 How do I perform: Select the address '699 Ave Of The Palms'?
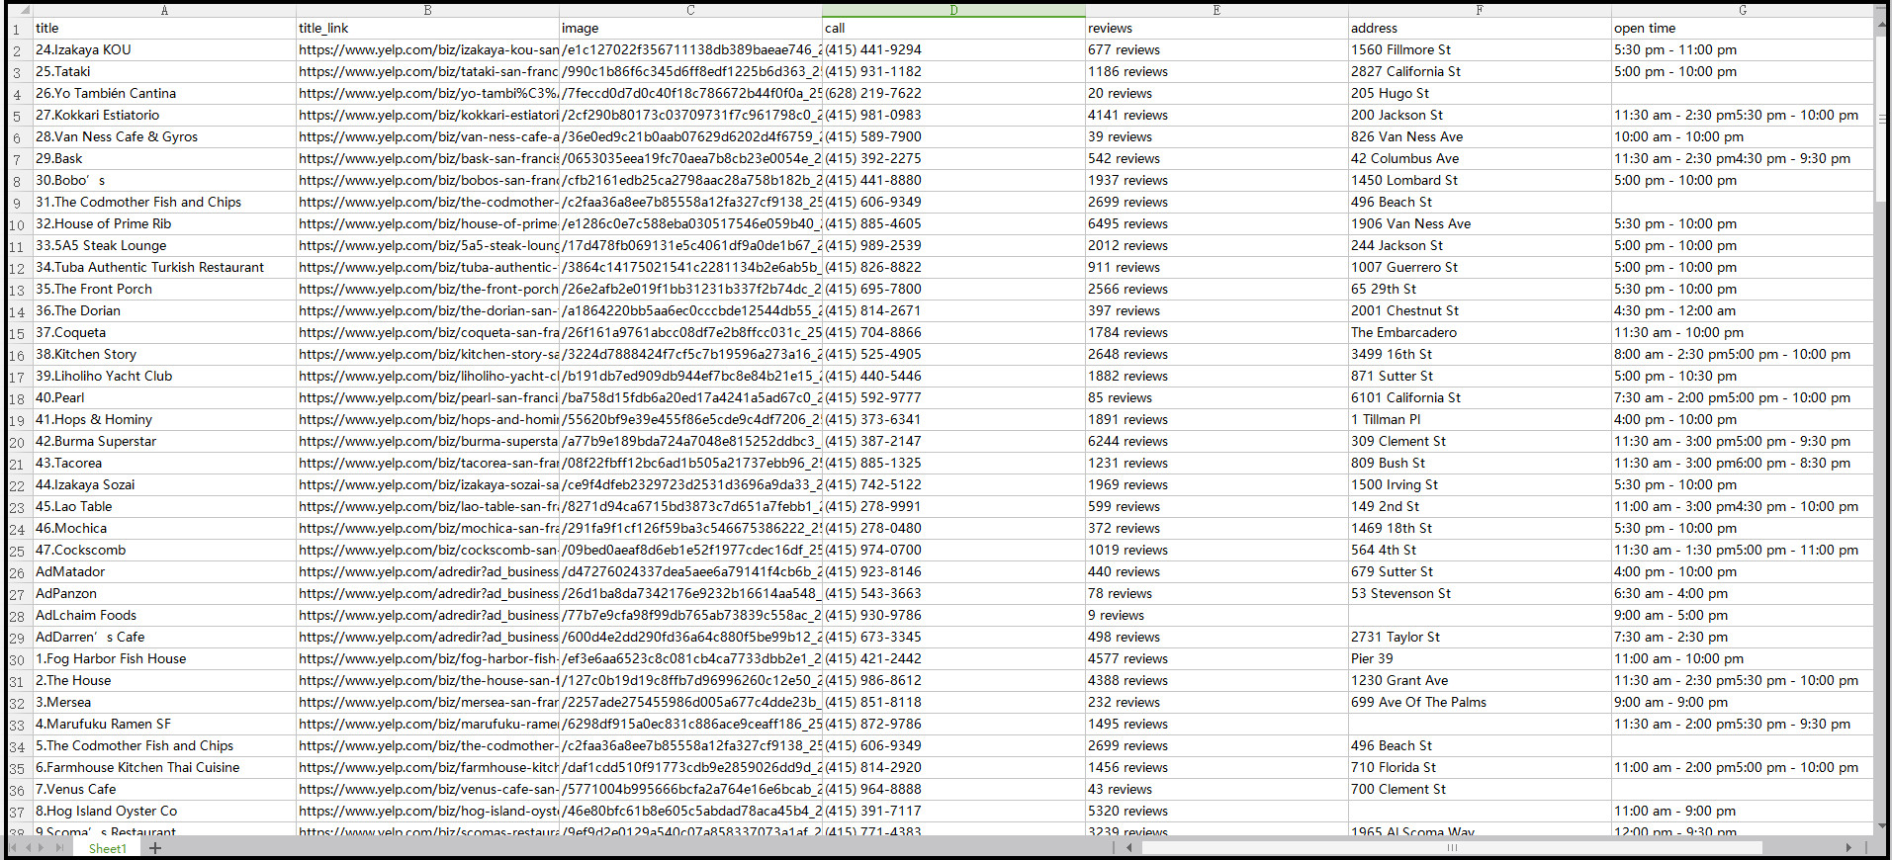(1480, 703)
